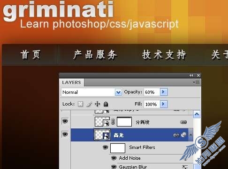The height and width of the screenshot is (169, 228).
Task: Toggle Lock all padlock icon
Action: point(106,104)
